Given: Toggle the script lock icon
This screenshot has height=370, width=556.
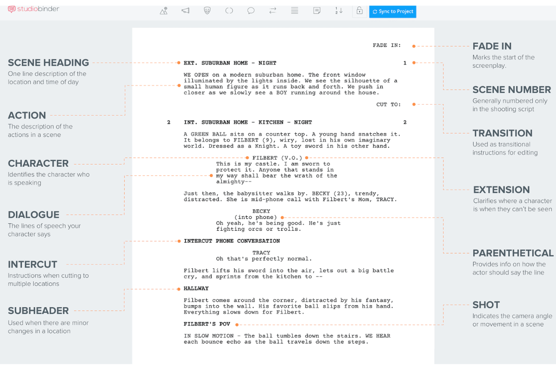Looking at the screenshot, I should (x=359, y=11).
